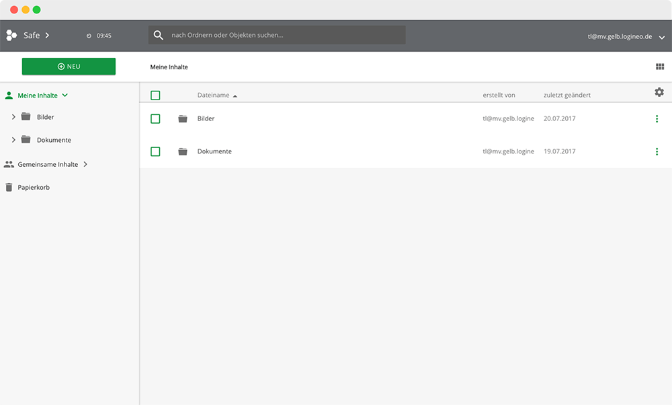Expand the Dokumente folder in sidebar
This screenshot has width=672, height=405.
pyautogui.click(x=13, y=140)
